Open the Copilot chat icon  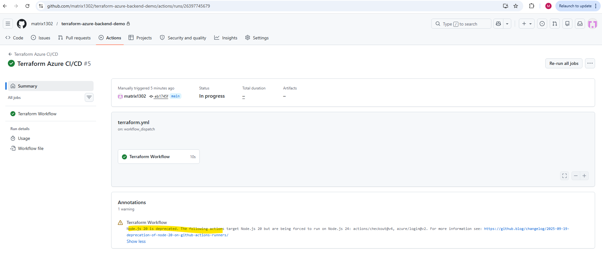[498, 24]
